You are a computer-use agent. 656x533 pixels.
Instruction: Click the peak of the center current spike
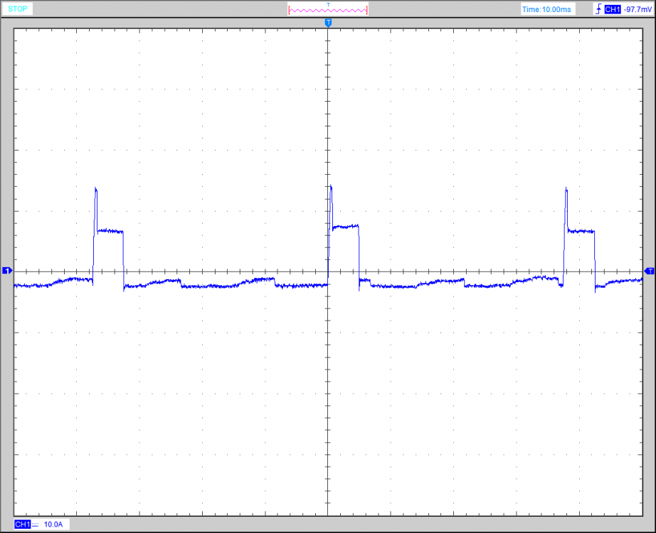click(331, 187)
